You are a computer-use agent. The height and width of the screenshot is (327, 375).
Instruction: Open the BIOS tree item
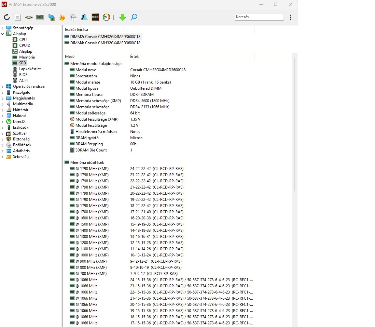click(23, 75)
